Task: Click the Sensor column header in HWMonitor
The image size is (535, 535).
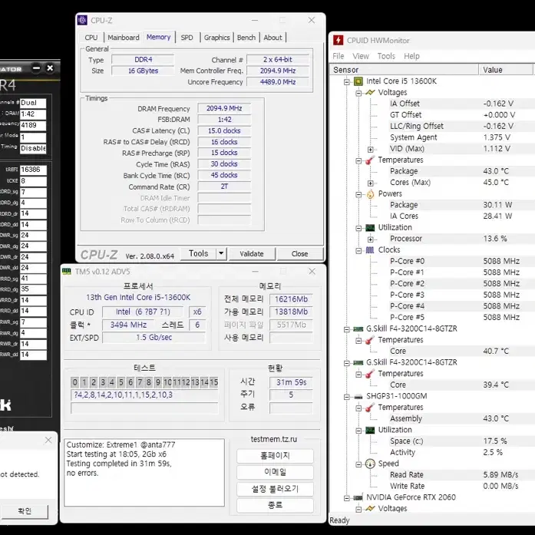Action: 404,70
